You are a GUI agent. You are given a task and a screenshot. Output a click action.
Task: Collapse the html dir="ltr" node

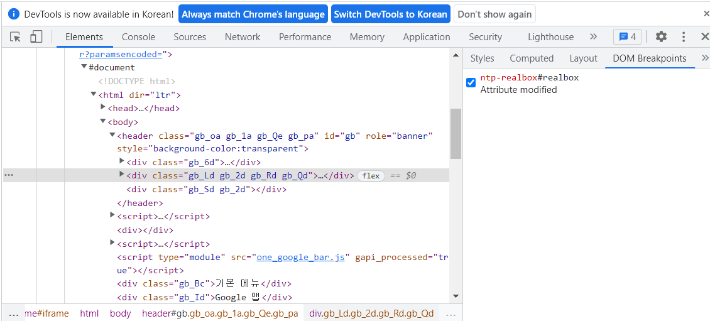(94, 94)
